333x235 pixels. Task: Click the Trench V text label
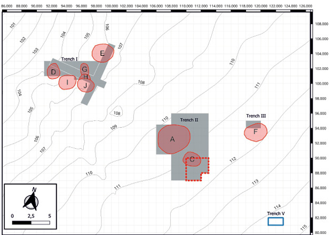[x=275, y=214]
